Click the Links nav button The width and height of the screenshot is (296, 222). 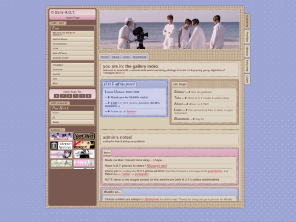[126, 57]
